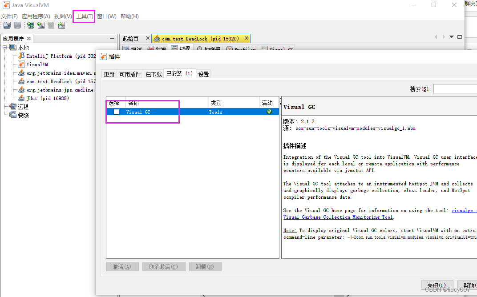Select the 已安装 (1) tab
Screen dimensions: 477x297
click(x=179, y=73)
